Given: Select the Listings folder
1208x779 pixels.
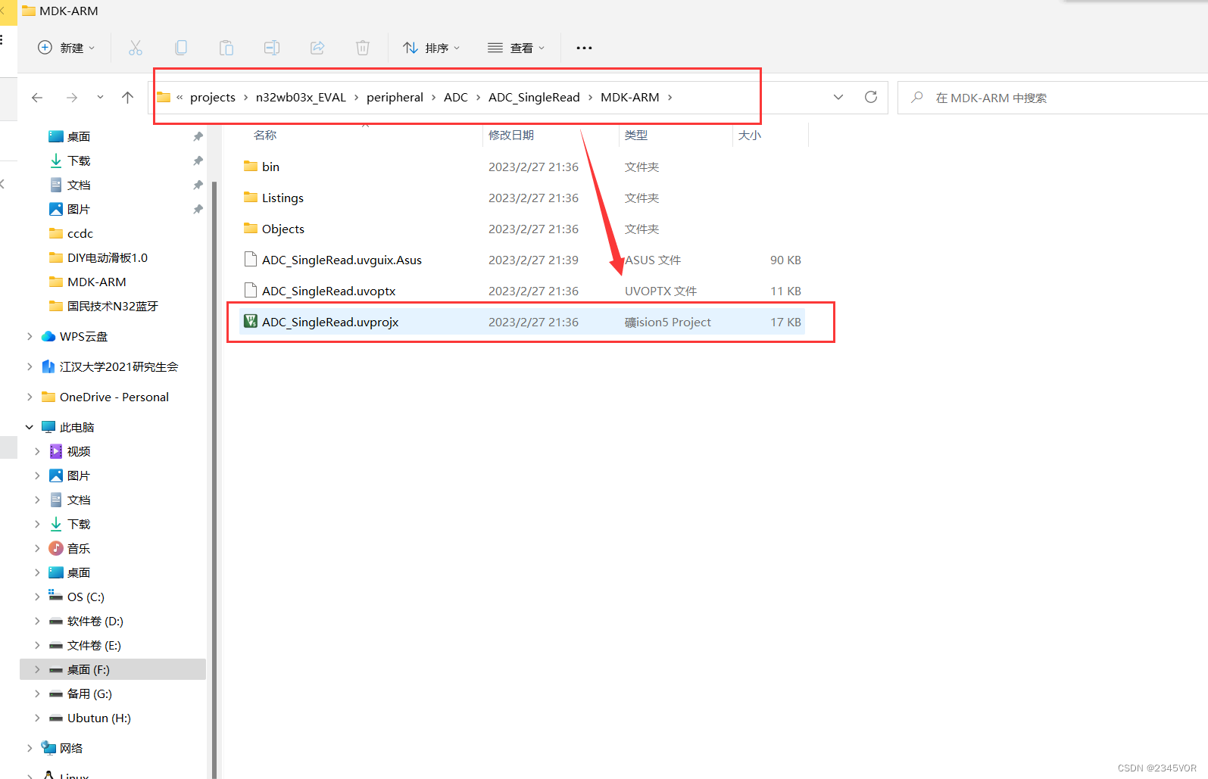Looking at the screenshot, I should (x=522, y=198).
